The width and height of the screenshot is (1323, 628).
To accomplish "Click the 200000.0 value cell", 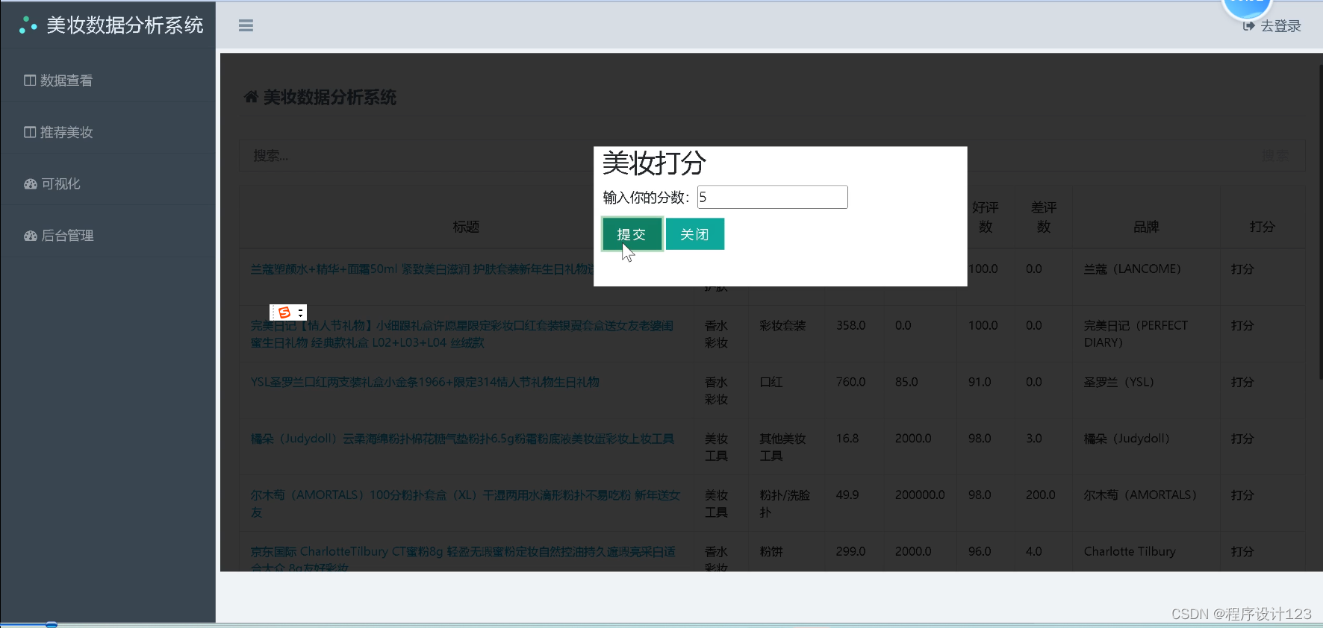I will (920, 495).
